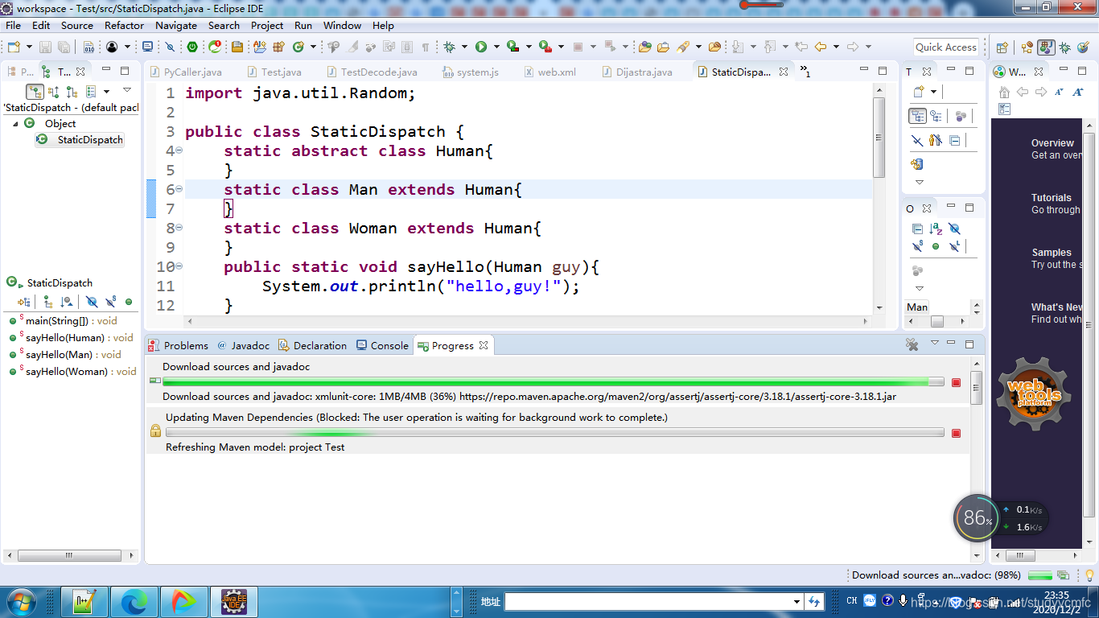This screenshot has height=618, width=1099.
Task: Switch to the Console tab
Action: 383,345
